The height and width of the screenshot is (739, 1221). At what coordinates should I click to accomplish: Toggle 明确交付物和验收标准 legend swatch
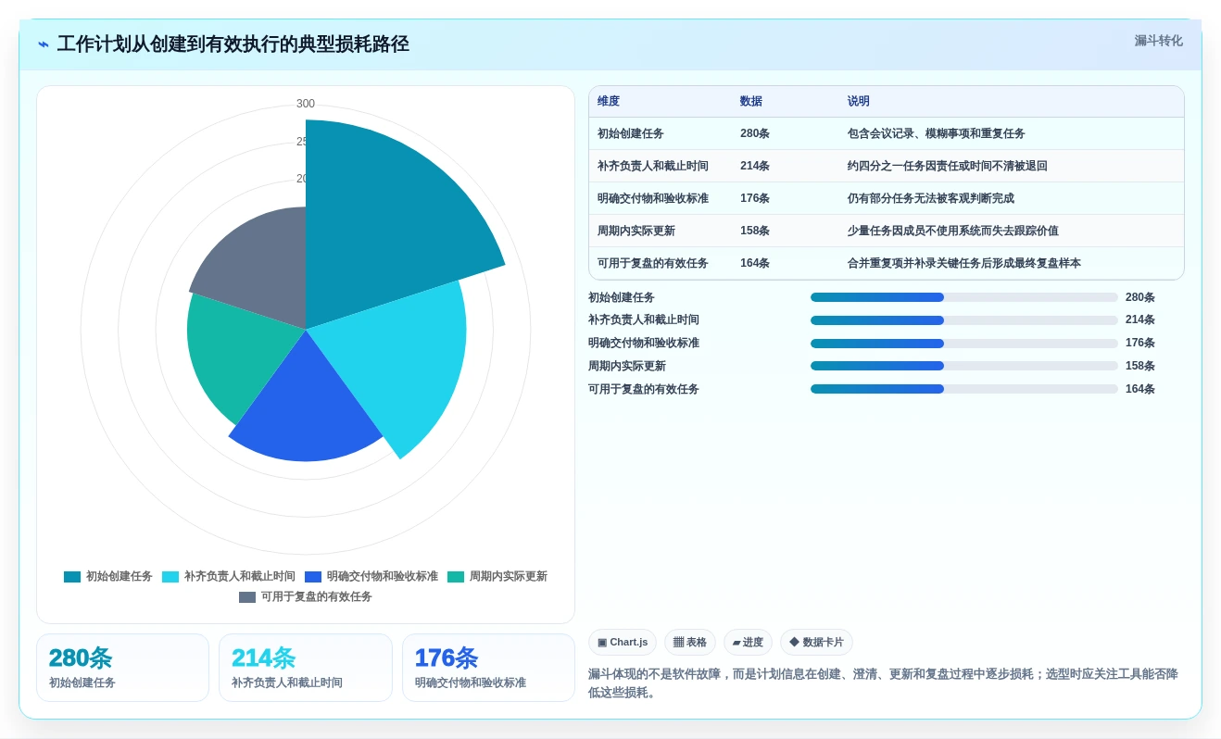[313, 577]
